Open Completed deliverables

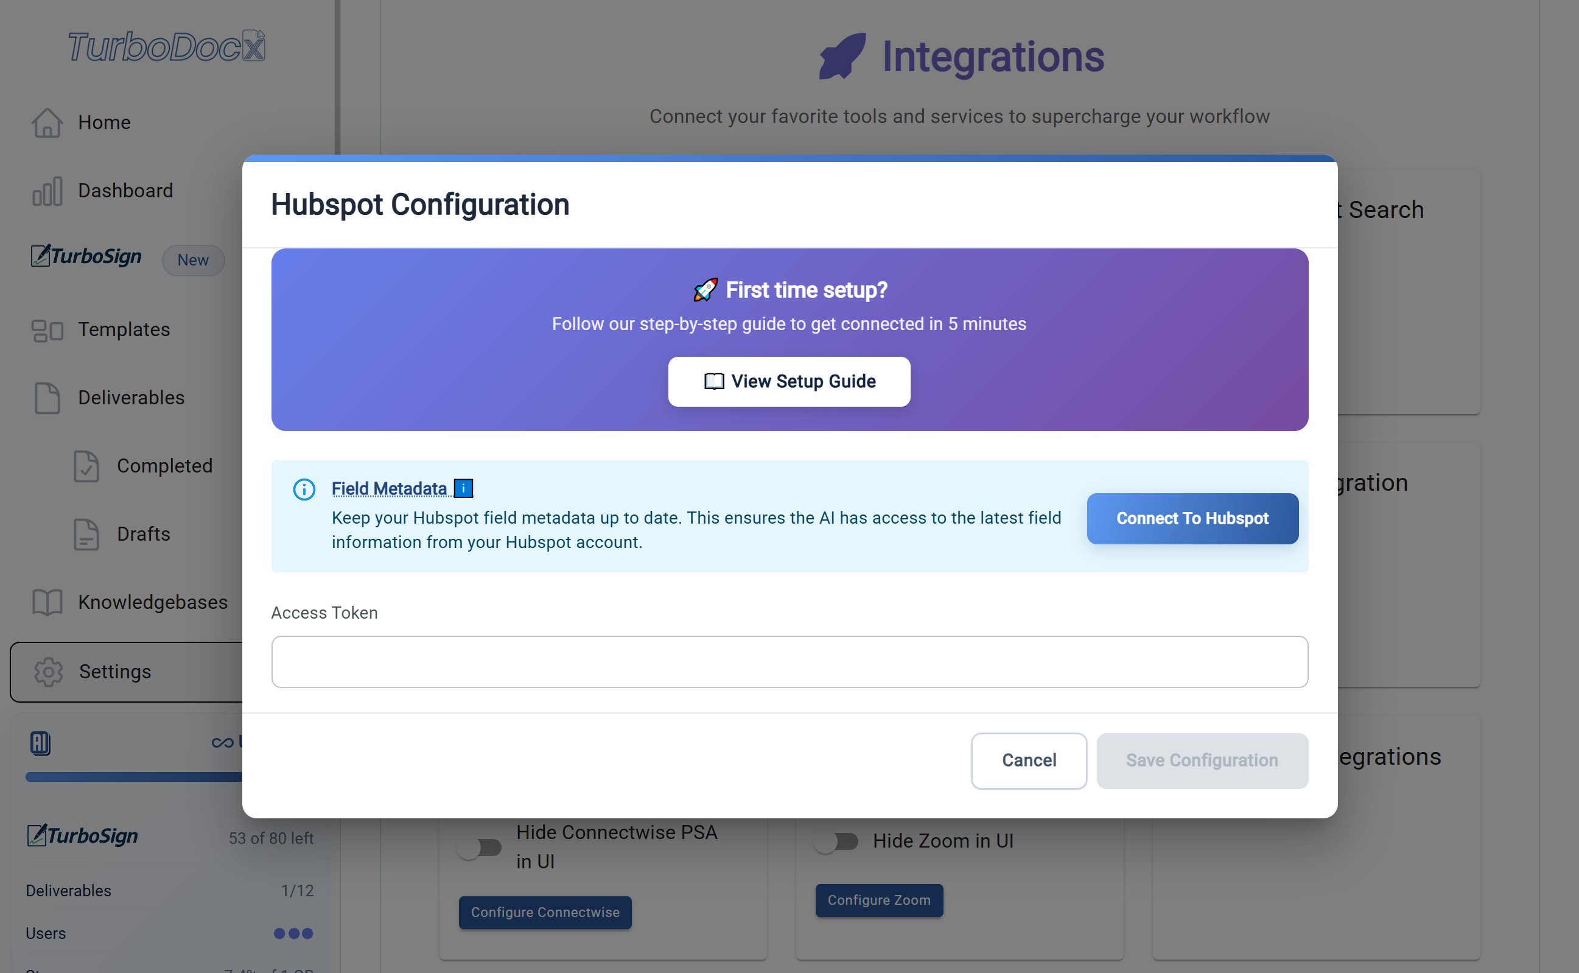(x=164, y=466)
